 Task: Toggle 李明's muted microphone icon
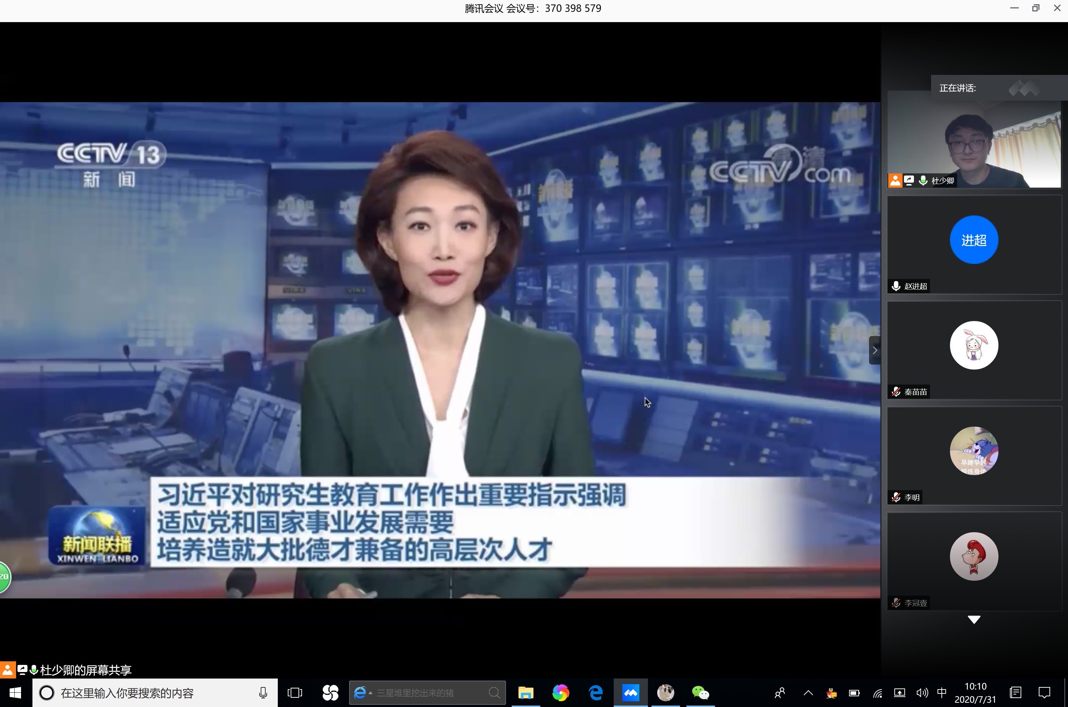point(896,497)
